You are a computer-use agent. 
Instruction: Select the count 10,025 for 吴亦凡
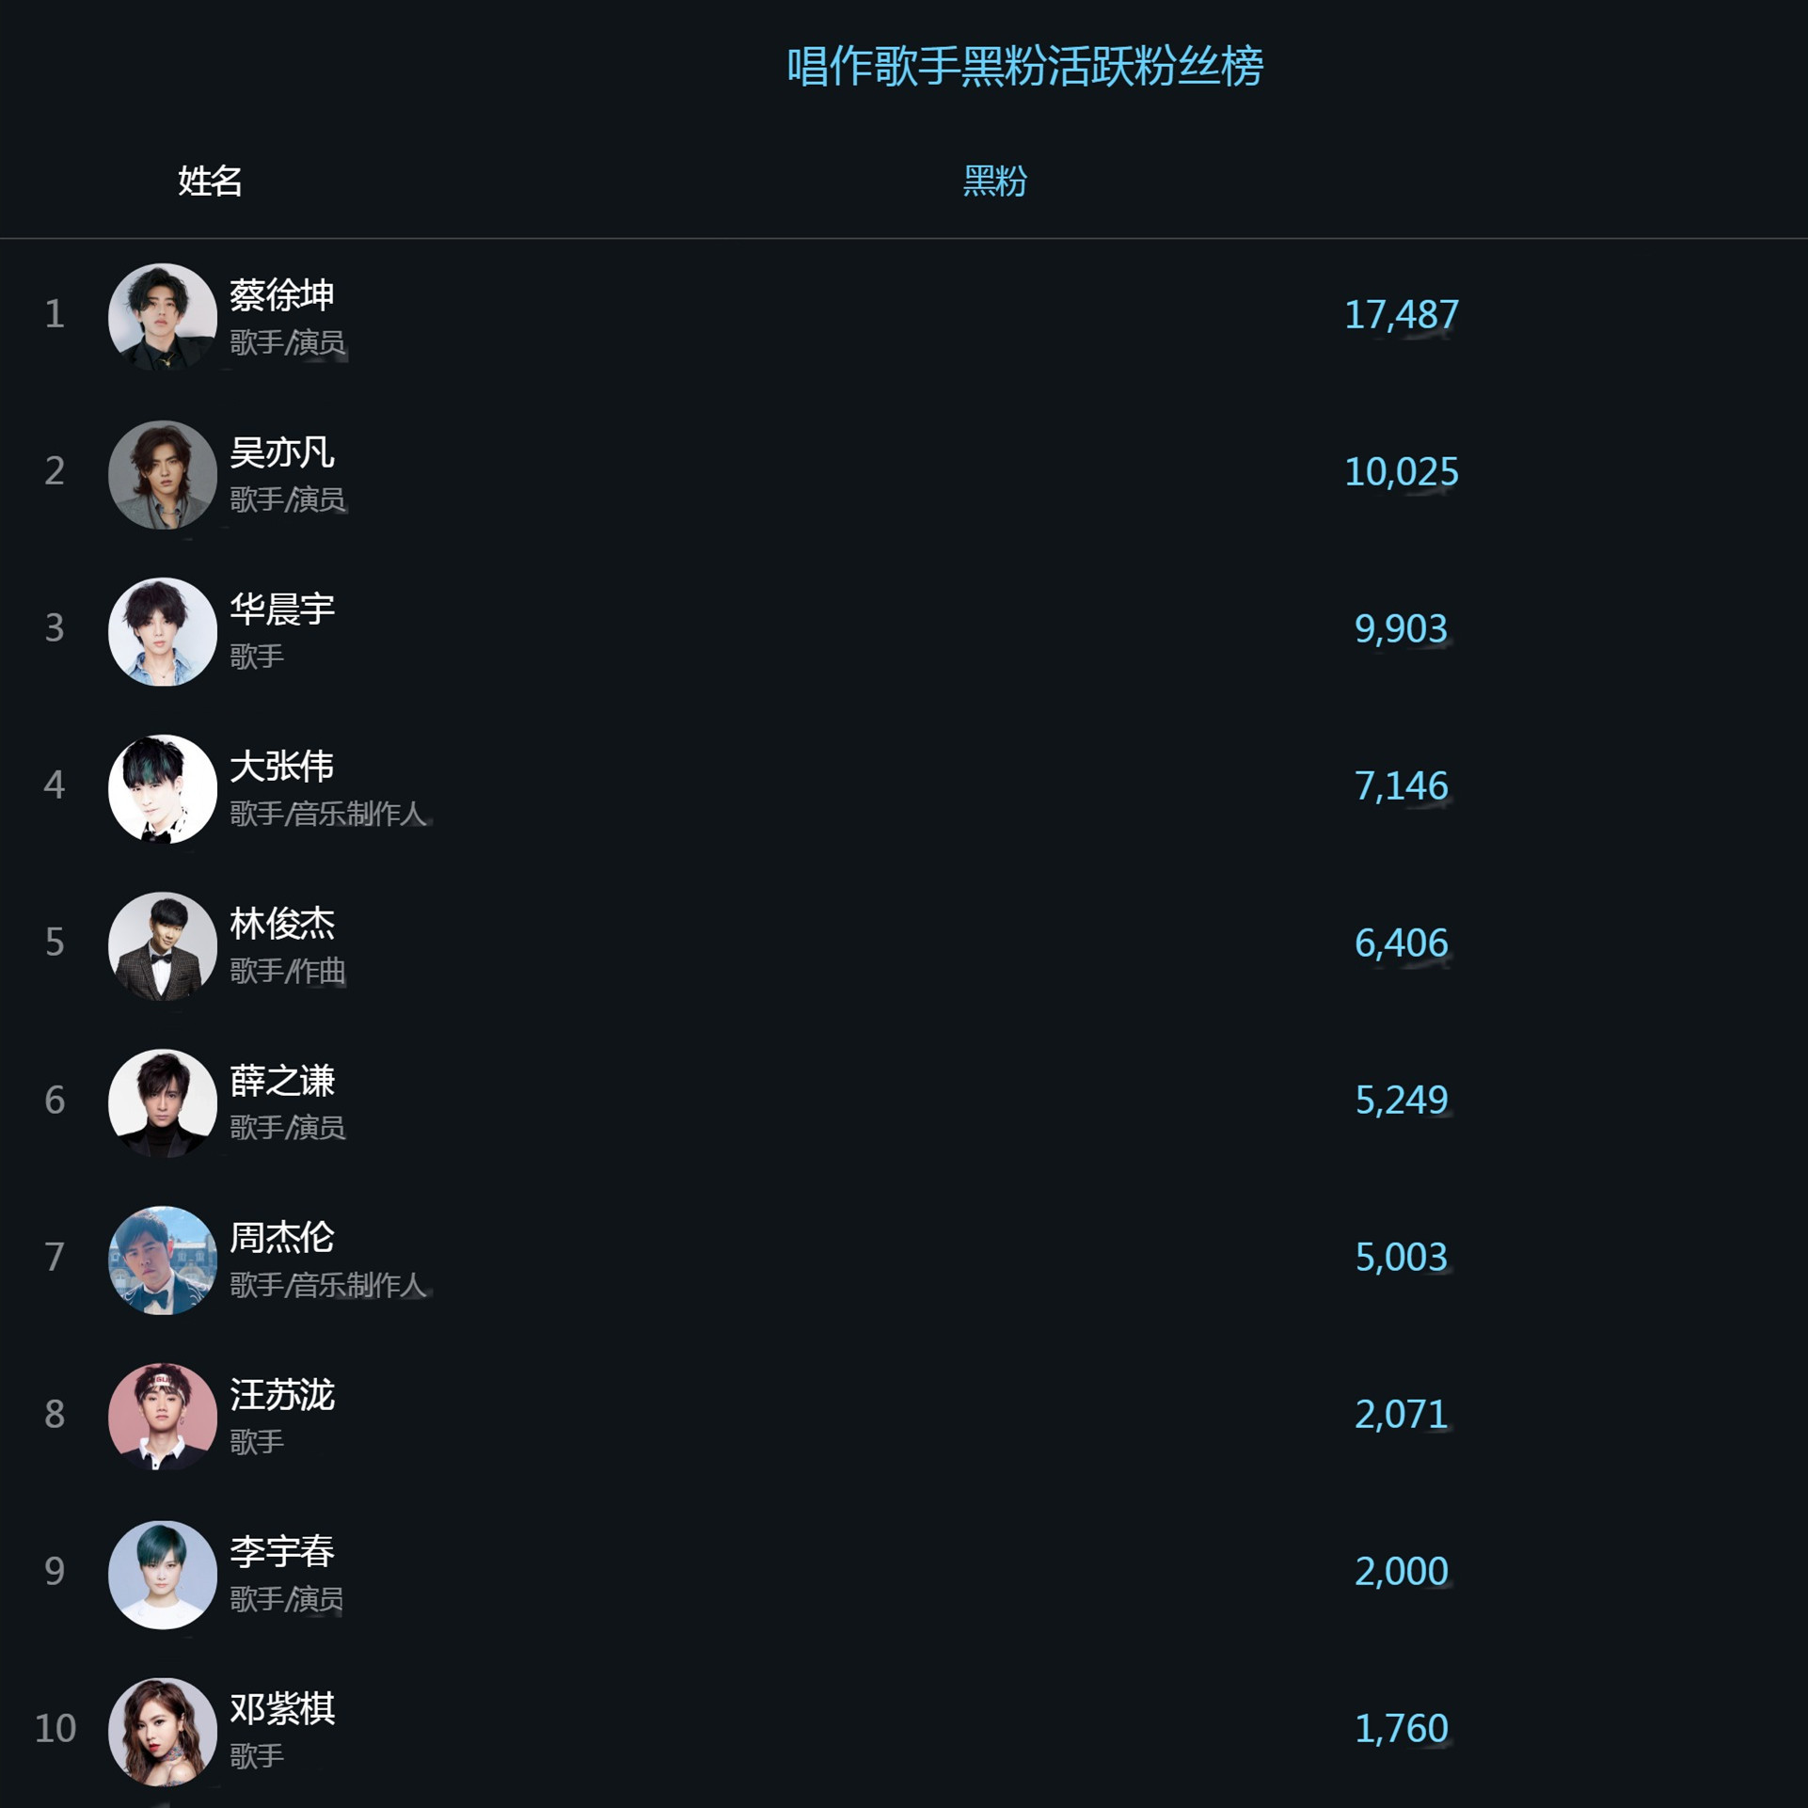tap(1403, 473)
